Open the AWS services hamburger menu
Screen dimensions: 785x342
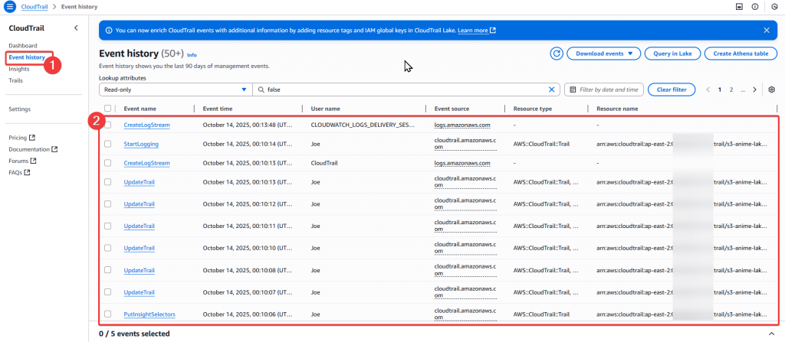click(10, 7)
